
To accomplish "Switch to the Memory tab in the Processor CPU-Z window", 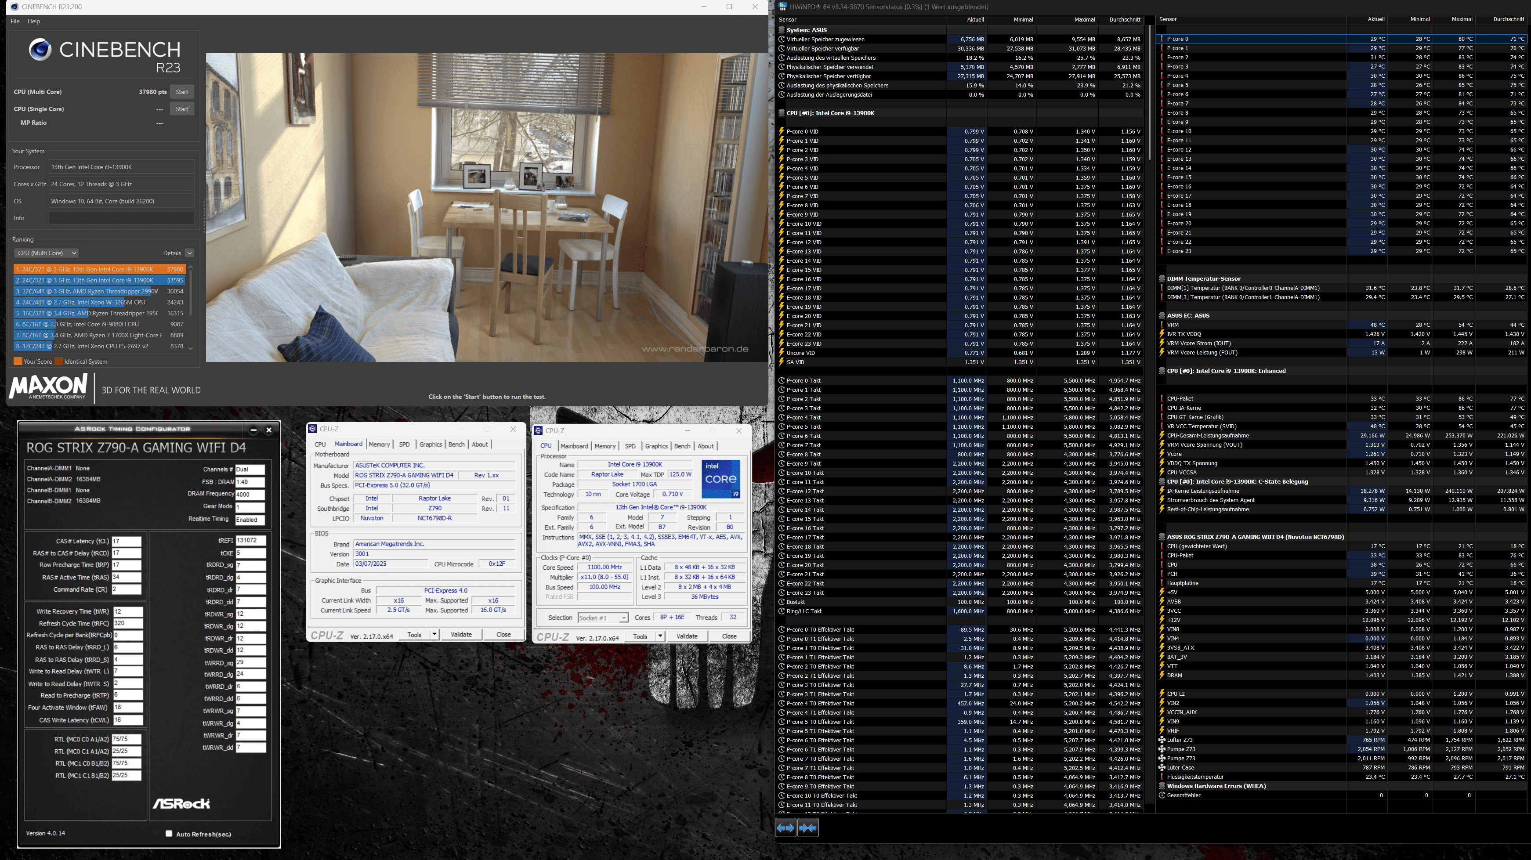I will coord(605,446).
